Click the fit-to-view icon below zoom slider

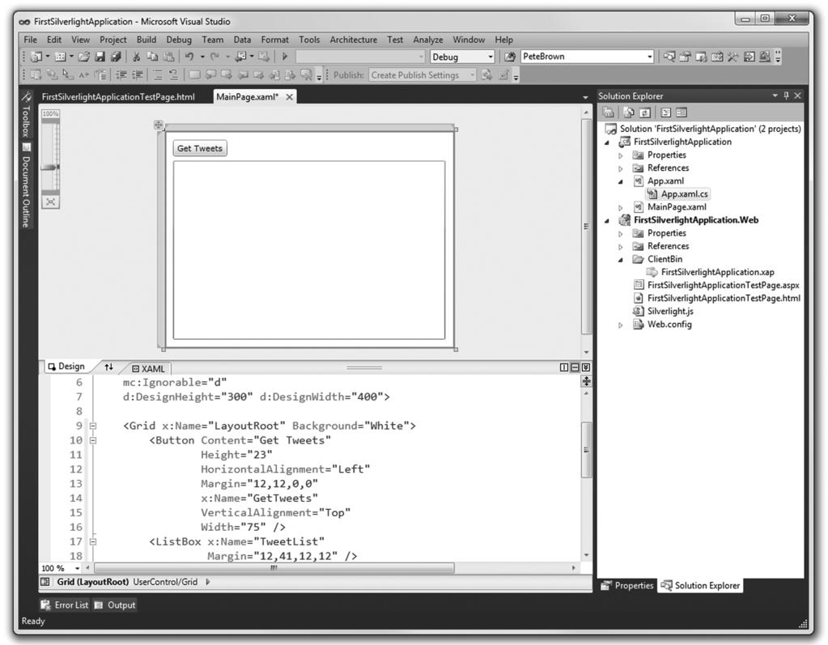point(51,202)
